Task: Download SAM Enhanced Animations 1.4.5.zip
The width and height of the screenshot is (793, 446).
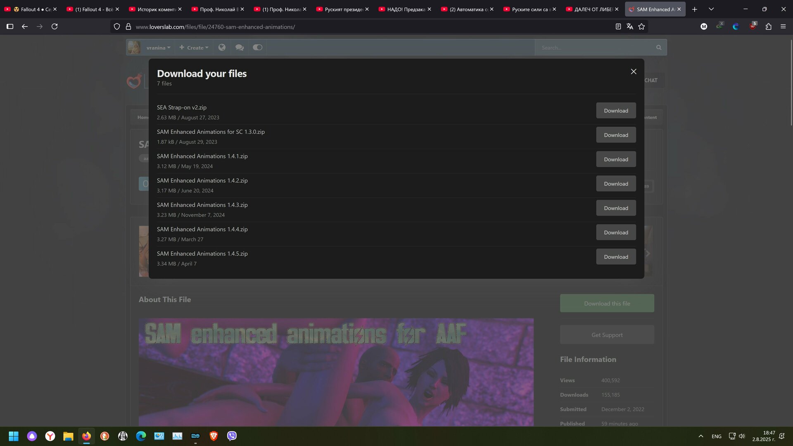Action: (616, 257)
